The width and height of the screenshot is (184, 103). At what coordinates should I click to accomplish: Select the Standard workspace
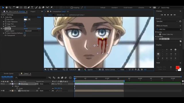tap(114, 8)
